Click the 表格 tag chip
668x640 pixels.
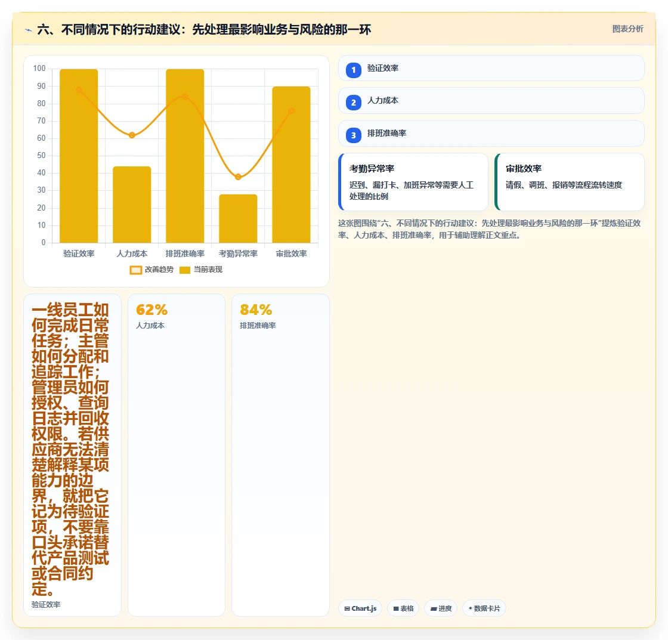tap(403, 608)
